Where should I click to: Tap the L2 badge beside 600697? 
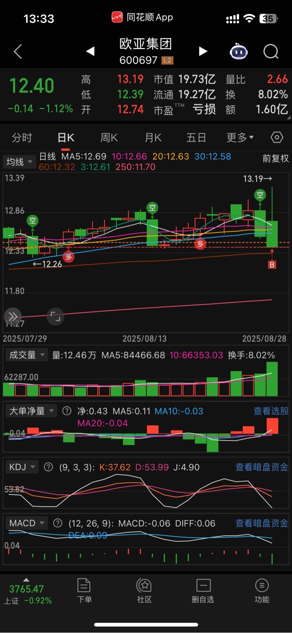pyautogui.click(x=167, y=60)
